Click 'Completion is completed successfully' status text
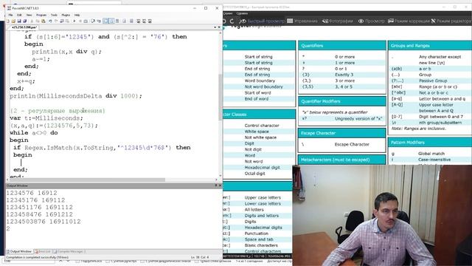Viewport: 472px width, 266px height. [37, 258]
